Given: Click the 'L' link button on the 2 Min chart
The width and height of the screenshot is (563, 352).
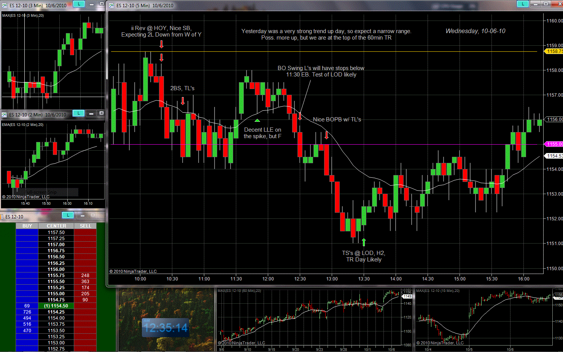Looking at the screenshot, I should [x=79, y=113].
